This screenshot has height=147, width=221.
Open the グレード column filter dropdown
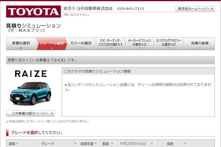click(x=76, y=143)
